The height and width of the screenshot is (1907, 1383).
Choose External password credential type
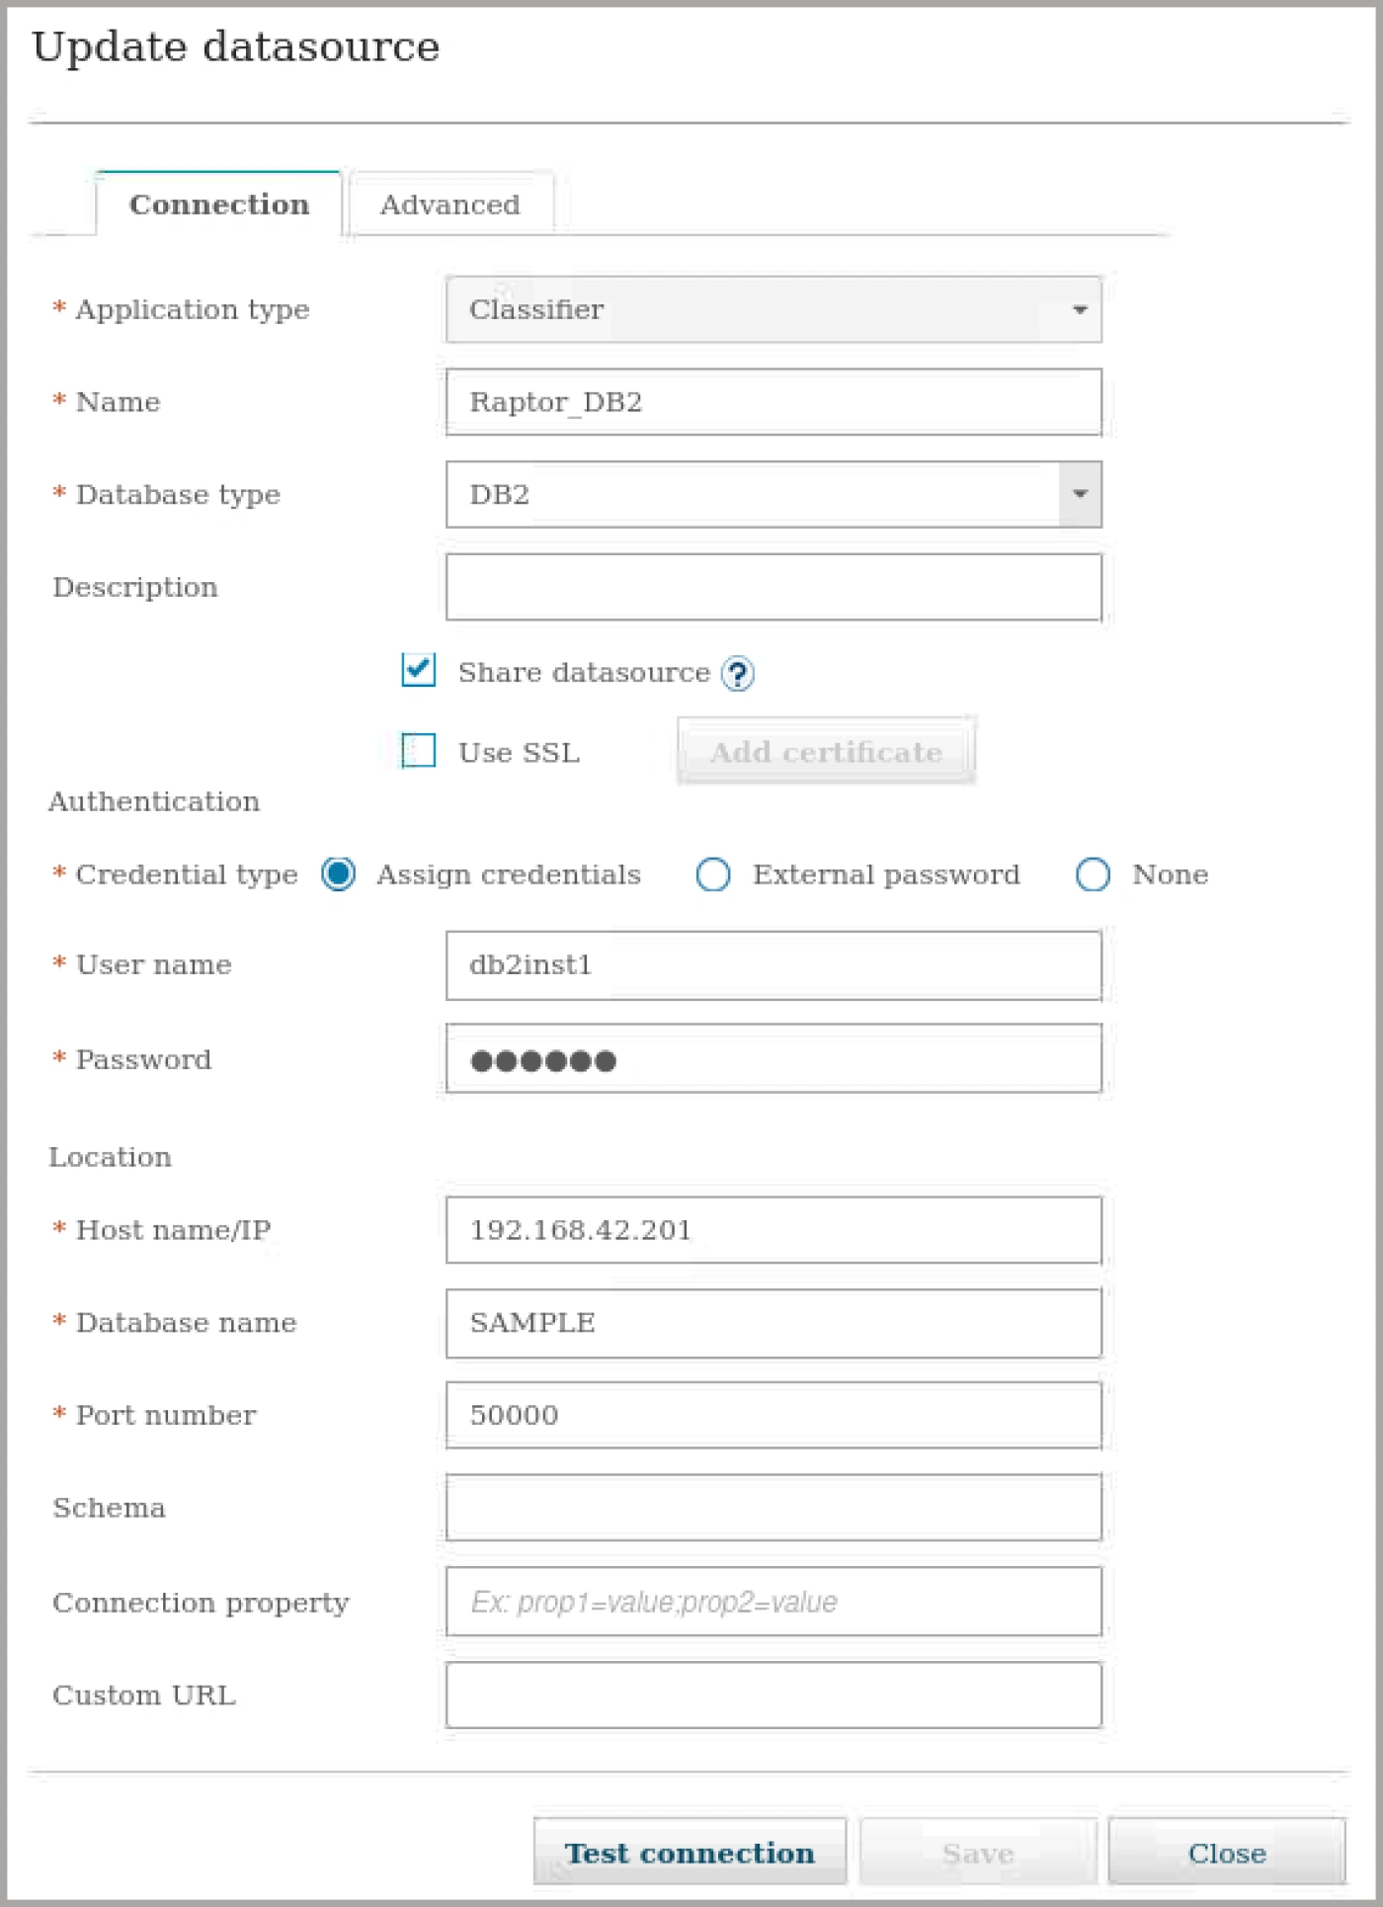[x=713, y=874]
